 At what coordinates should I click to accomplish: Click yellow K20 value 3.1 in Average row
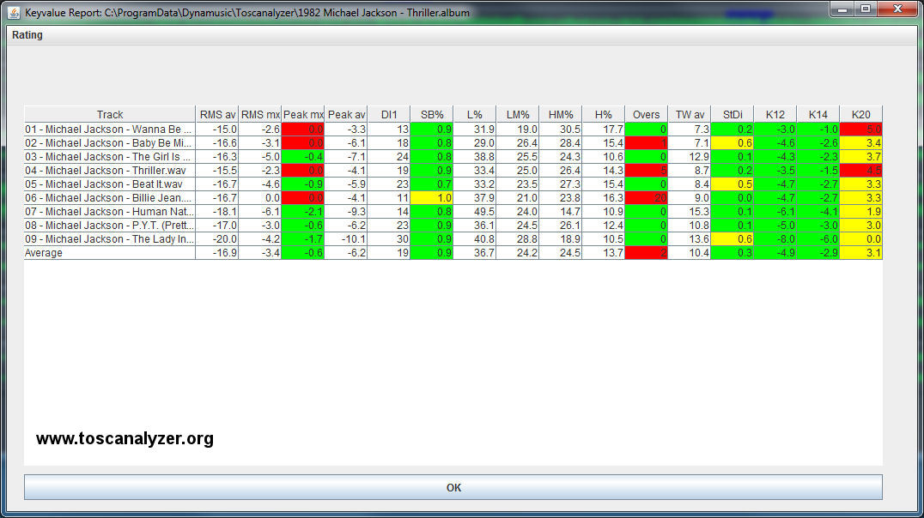tap(861, 253)
